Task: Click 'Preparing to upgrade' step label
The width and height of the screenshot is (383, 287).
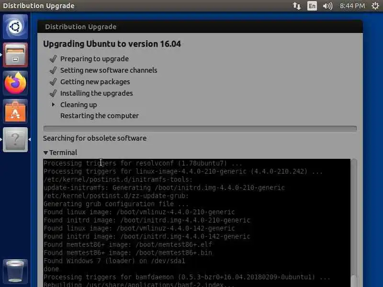Action: pos(94,59)
